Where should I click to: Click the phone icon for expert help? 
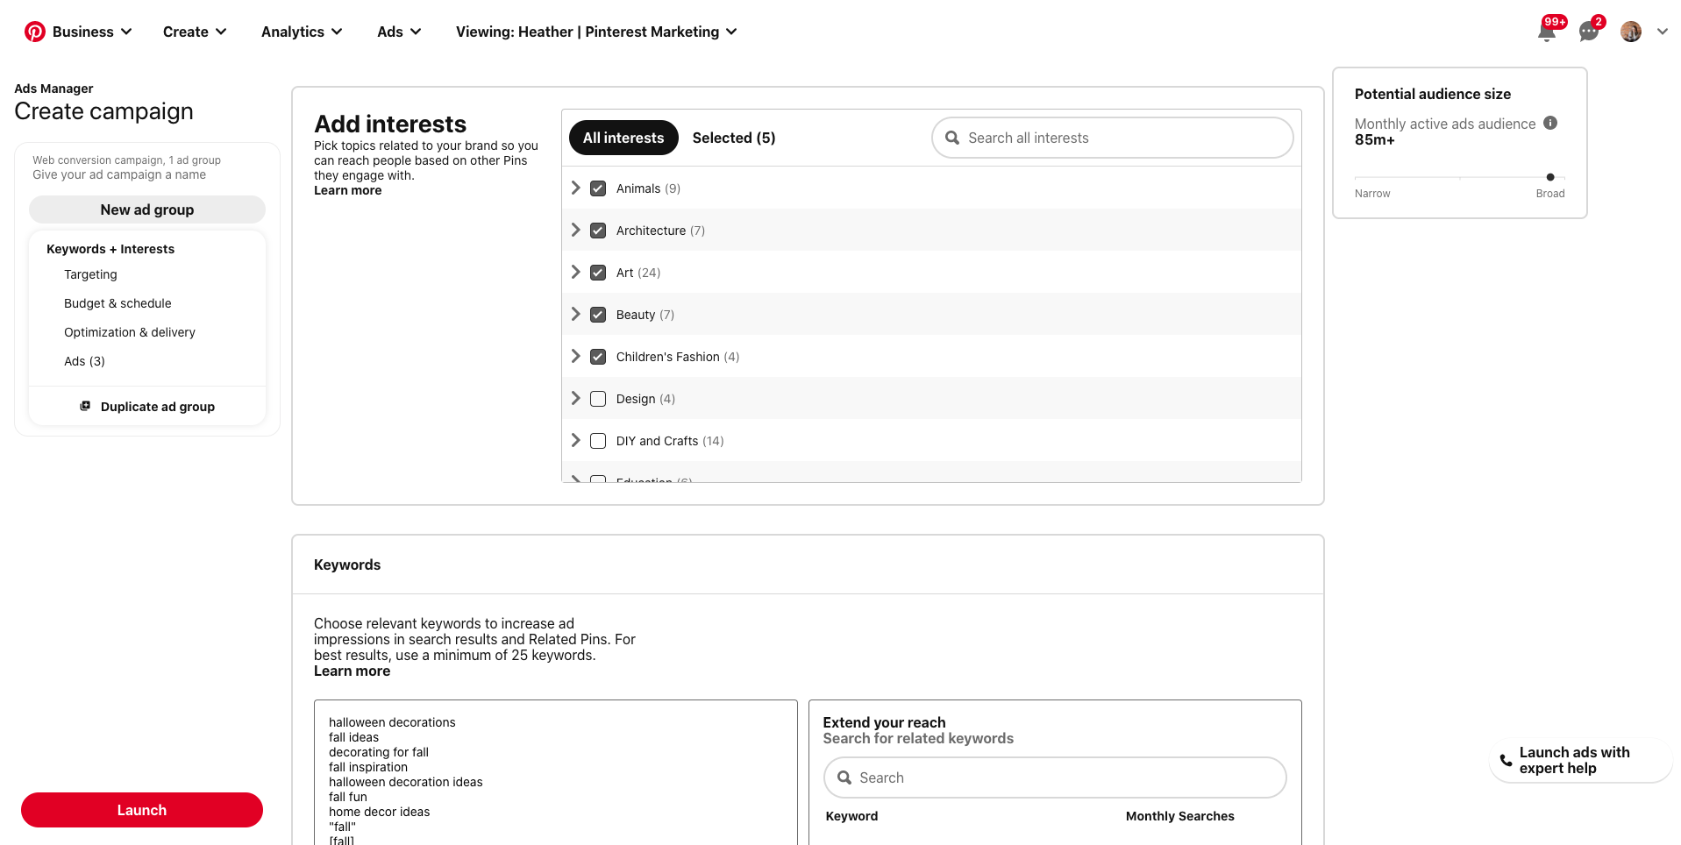tap(1505, 760)
